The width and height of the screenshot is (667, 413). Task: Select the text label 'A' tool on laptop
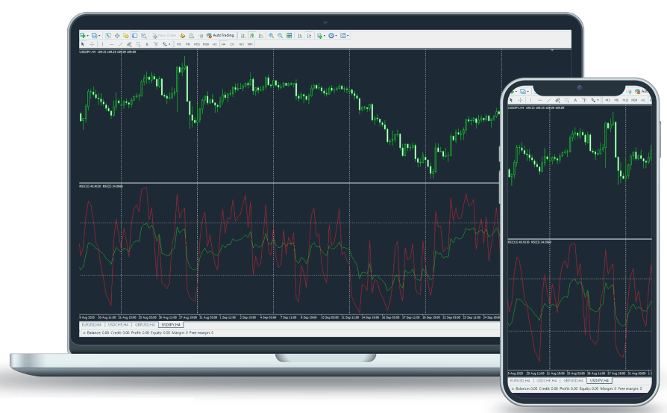[x=146, y=44]
